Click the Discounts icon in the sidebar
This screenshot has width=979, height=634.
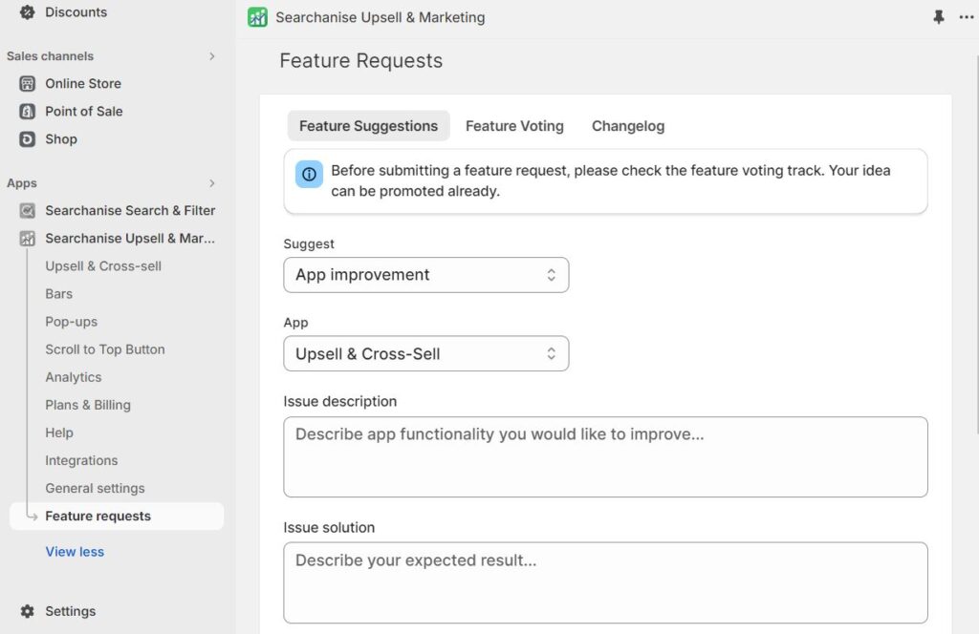tap(25, 11)
